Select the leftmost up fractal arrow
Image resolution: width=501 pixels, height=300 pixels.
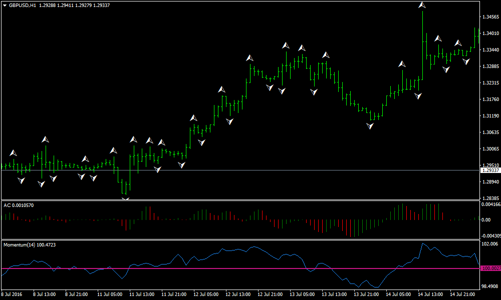tap(13, 152)
